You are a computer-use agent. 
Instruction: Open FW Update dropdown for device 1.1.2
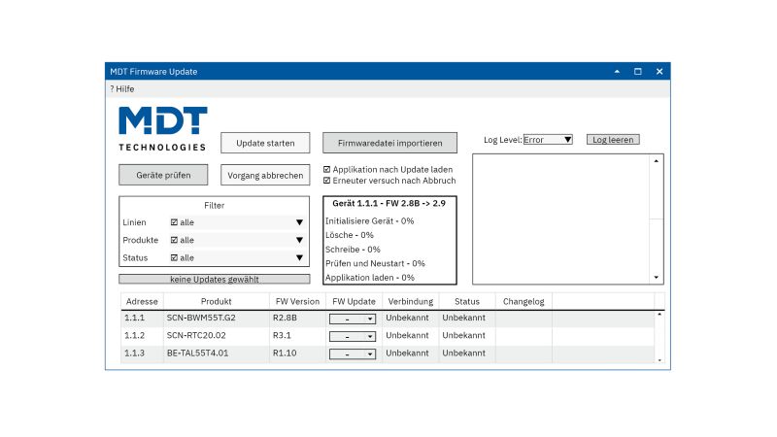coord(353,336)
